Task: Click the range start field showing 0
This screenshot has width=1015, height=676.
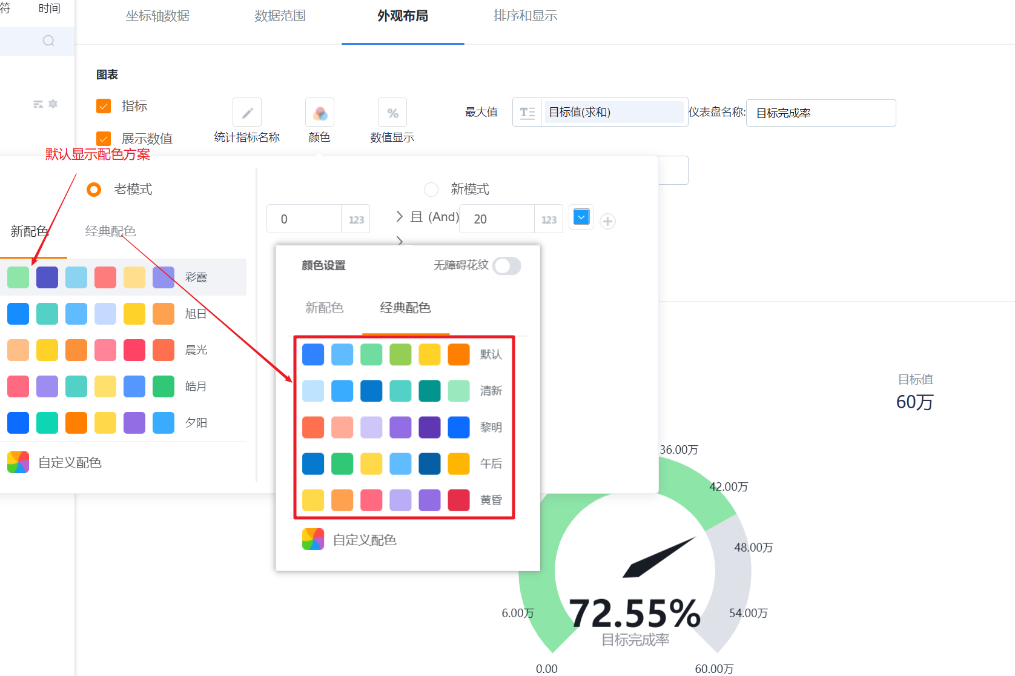Action: [x=304, y=219]
